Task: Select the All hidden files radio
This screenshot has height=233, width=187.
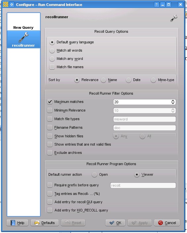Action: coord(142,136)
